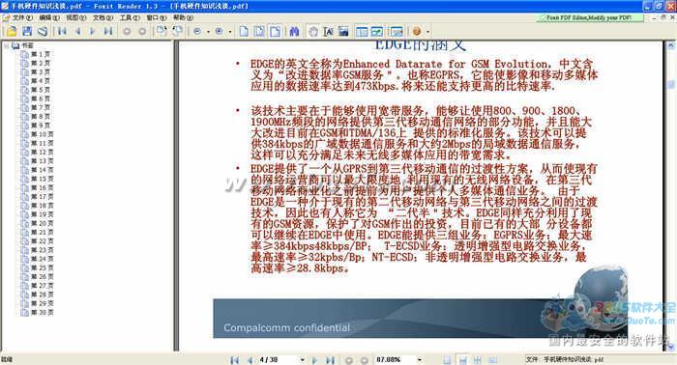
Task: Open the page number dropdown arrow
Action: 302,359
